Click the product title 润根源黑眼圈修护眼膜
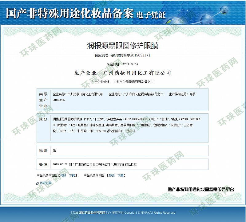246x222 pixels. 123,46
